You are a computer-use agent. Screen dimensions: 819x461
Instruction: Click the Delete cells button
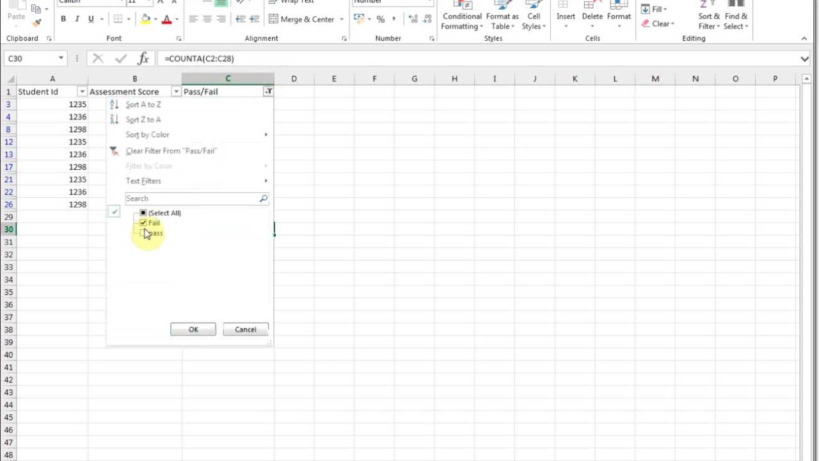click(592, 15)
